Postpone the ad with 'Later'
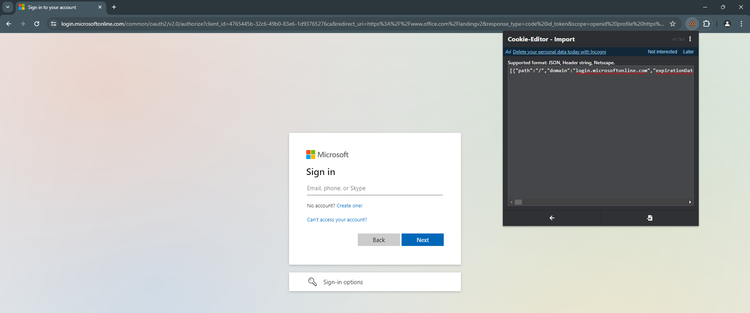Screen dimensions: 750x313 click(688, 52)
